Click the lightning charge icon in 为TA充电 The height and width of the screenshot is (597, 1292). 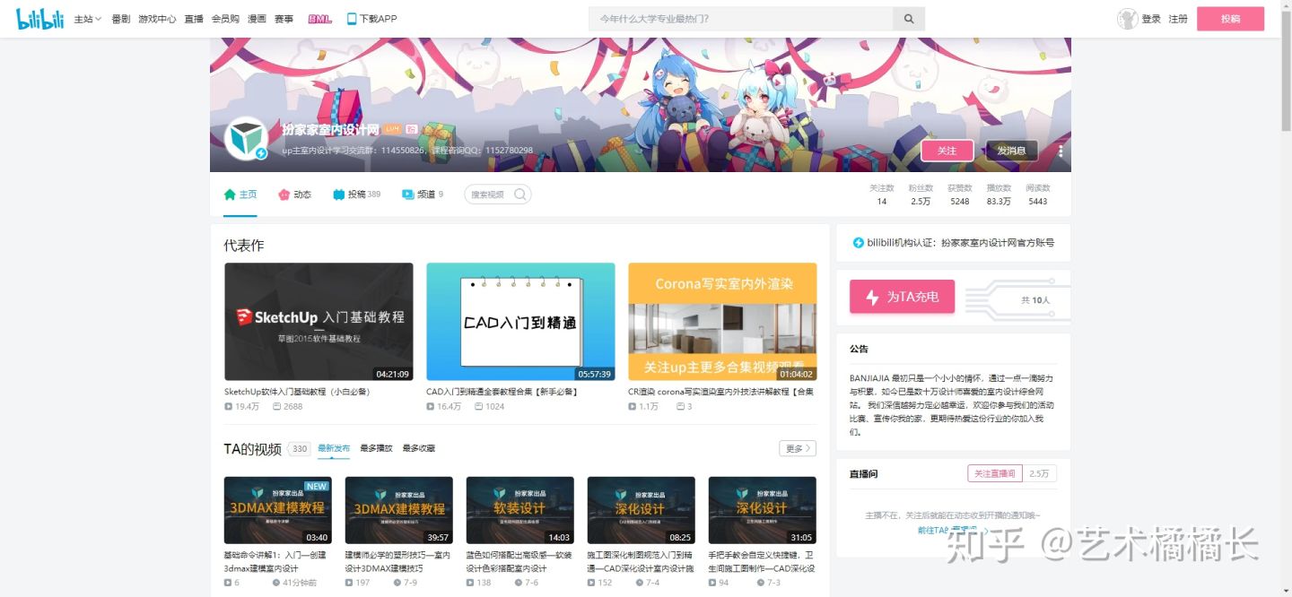(x=873, y=297)
